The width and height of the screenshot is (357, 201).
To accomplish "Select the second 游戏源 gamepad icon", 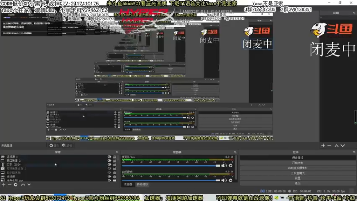I will 3,176.
